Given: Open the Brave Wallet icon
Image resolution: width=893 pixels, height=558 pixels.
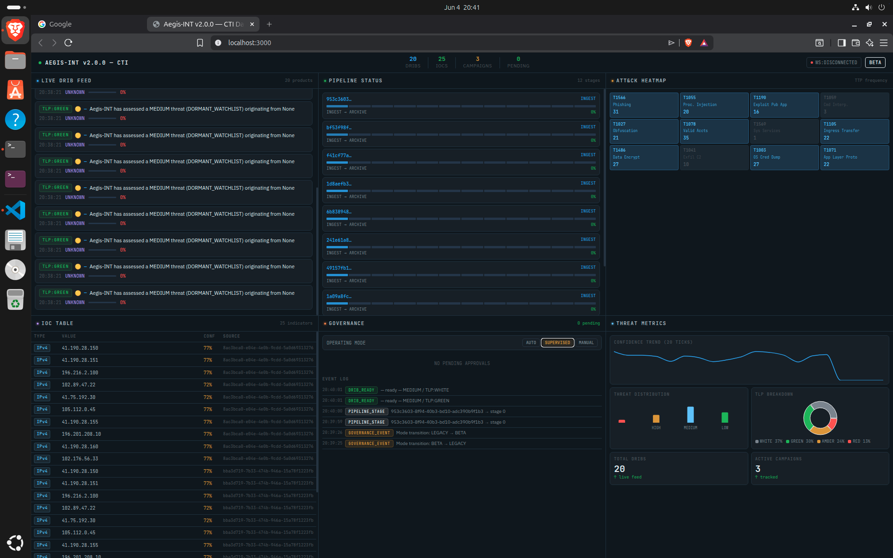Looking at the screenshot, I should [855, 43].
